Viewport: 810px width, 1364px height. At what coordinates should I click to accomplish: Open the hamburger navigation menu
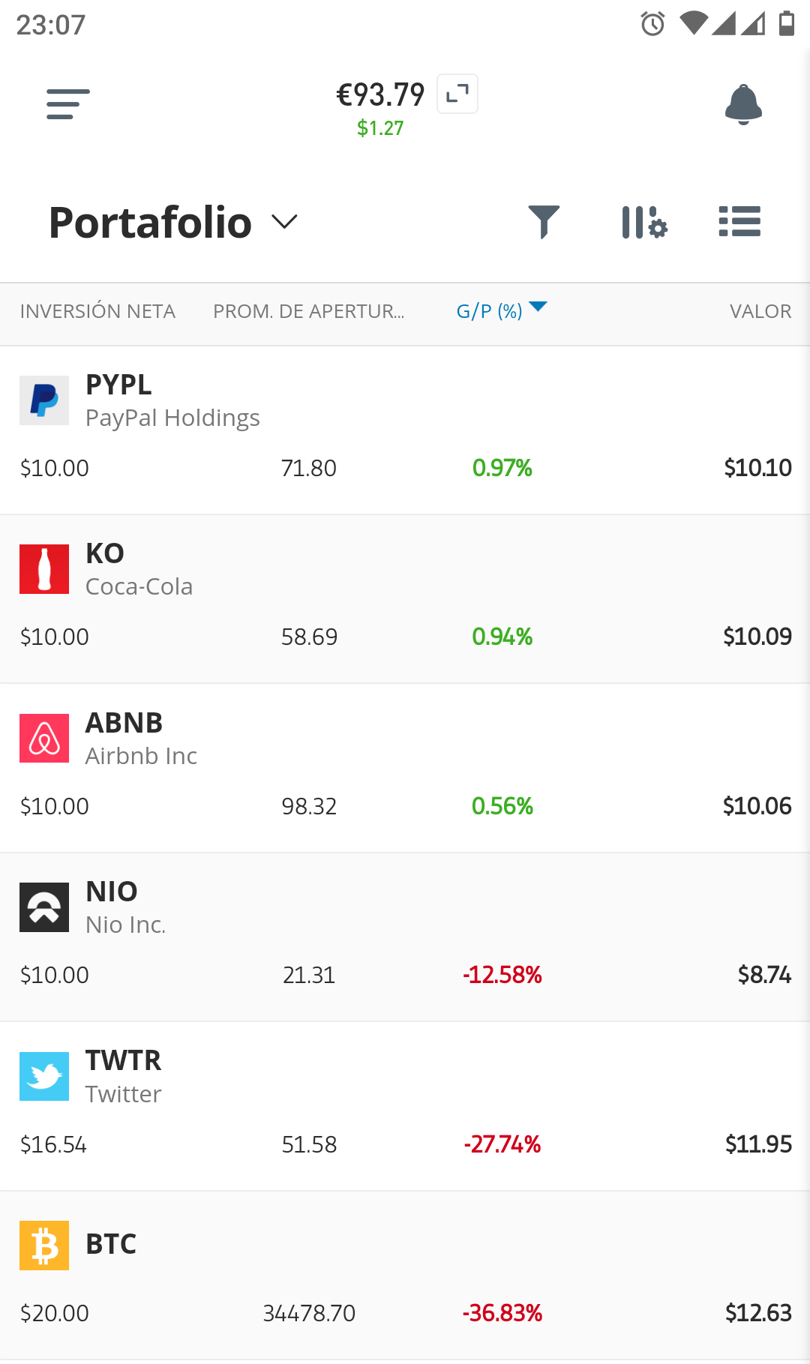67,104
